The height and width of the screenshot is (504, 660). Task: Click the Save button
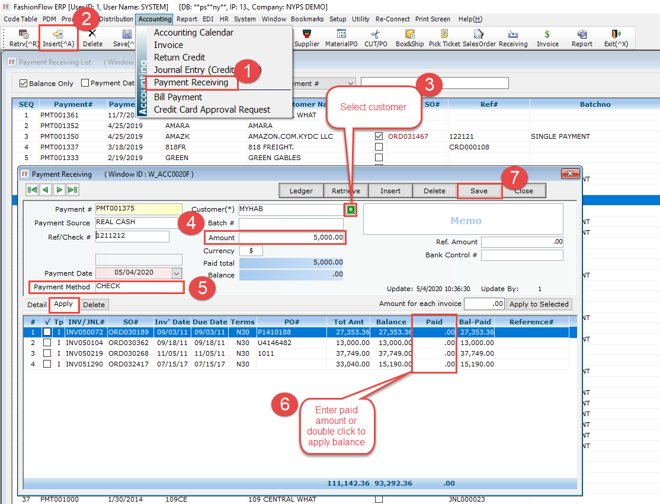[479, 191]
